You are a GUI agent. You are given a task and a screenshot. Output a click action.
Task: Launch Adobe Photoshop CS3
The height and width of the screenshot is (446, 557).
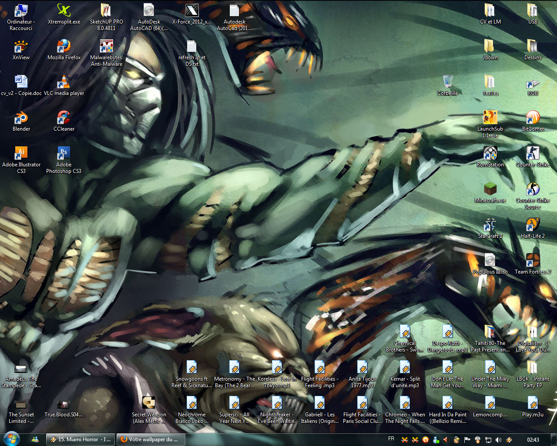[x=64, y=160]
